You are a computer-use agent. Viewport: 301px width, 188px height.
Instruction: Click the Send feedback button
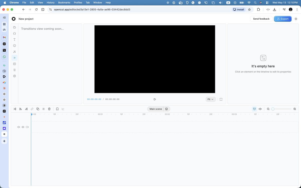point(261,19)
